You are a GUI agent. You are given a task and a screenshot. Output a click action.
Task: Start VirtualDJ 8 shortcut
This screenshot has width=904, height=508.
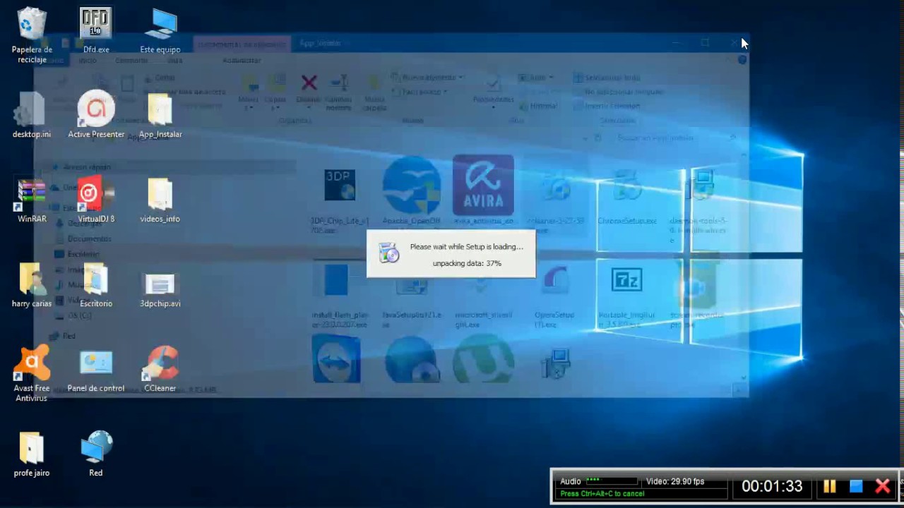pos(96,200)
